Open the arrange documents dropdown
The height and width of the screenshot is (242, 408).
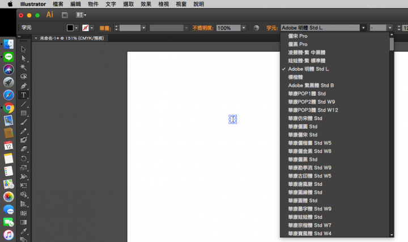click(x=81, y=15)
